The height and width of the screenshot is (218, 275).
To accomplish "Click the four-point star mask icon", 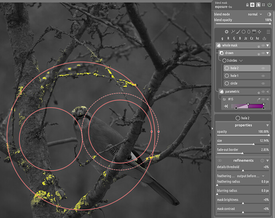I will 259,32.
